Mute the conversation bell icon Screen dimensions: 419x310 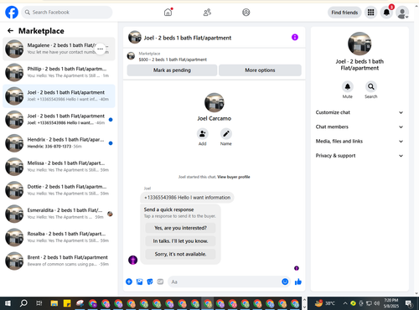(x=348, y=87)
